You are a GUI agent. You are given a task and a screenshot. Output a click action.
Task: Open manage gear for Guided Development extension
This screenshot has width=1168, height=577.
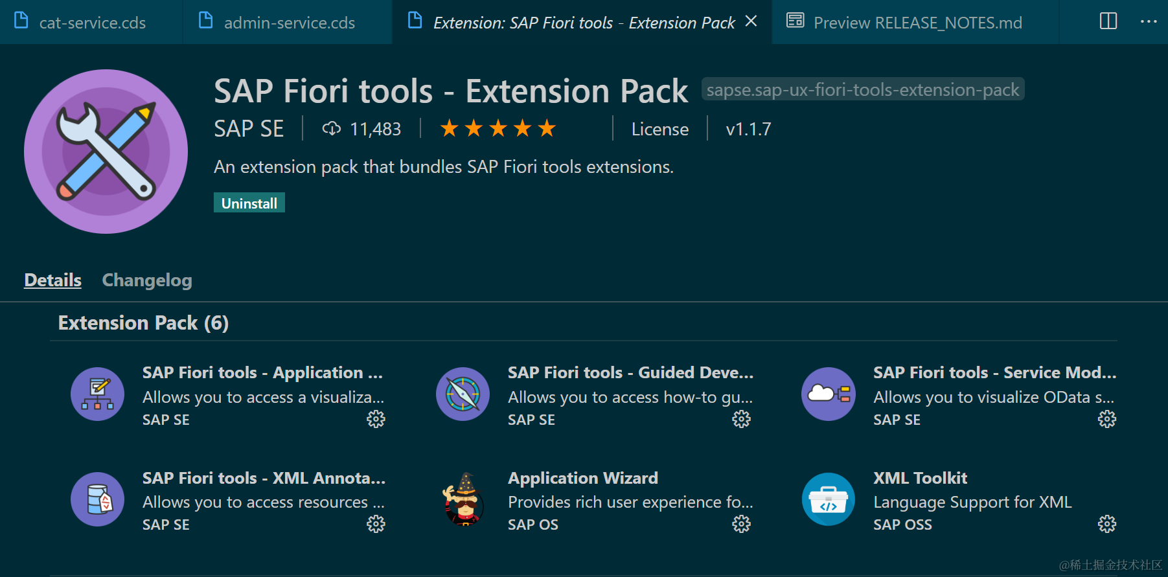[x=741, y=419]
